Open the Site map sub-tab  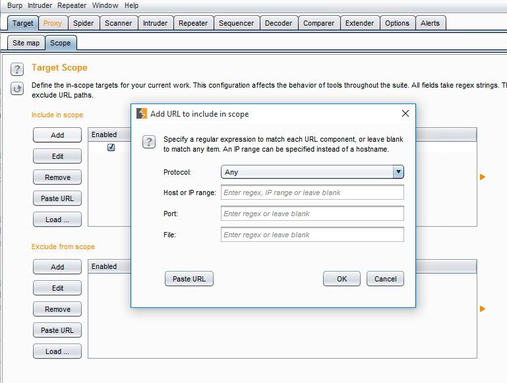(26, 43)
